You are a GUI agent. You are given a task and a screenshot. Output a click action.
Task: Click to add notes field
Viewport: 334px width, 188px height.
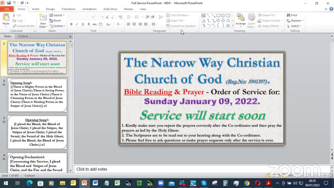(202, 169)
